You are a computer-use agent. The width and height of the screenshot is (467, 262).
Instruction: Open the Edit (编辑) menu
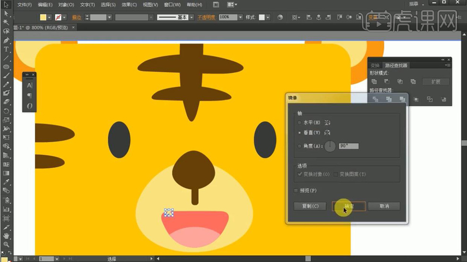45,5
